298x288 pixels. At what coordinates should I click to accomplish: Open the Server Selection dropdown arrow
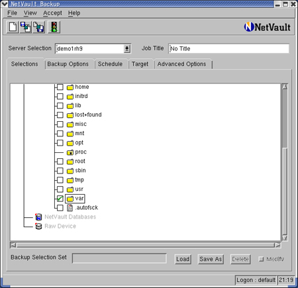[x=126, y=48]
